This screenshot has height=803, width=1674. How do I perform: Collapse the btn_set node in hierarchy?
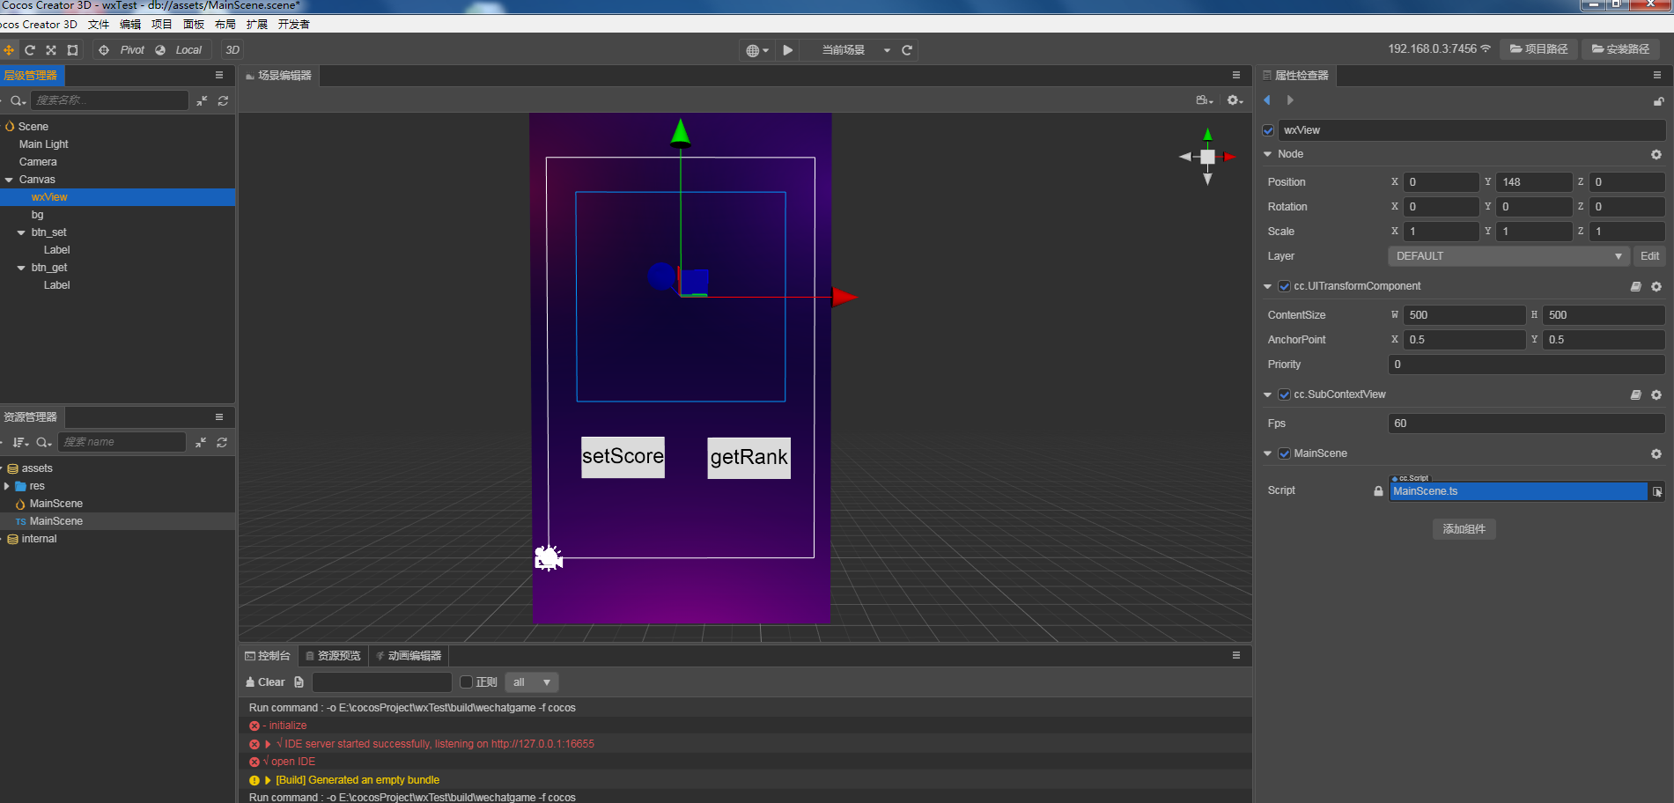pyautogui.click(x=21, y=232)
